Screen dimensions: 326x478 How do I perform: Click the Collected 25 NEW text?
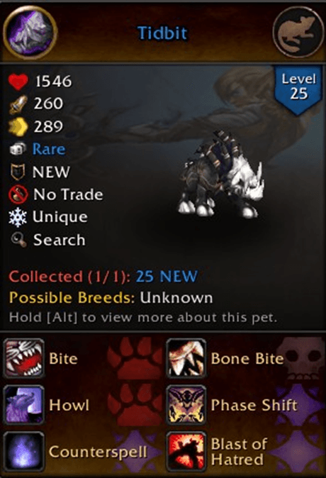(103, 277)
